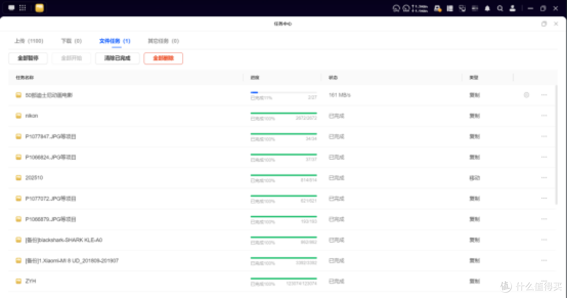This screenshot has width=567, height=298.
Task: Select the task named P1077847.JPG等项目
Action: pyautogui.click(x=50, y=137)
